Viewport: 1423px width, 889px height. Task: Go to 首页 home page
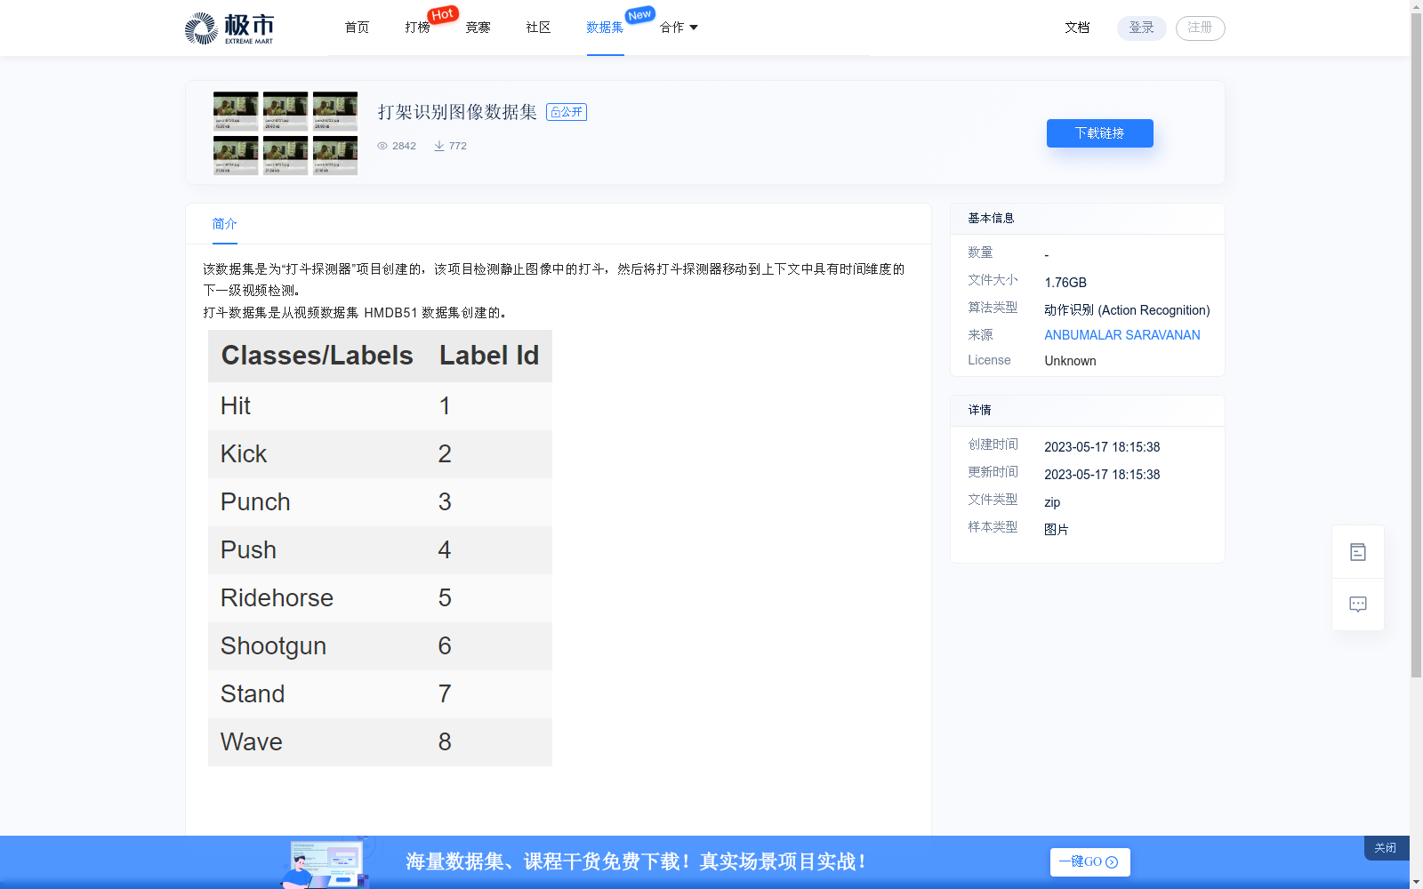point(357,28)
